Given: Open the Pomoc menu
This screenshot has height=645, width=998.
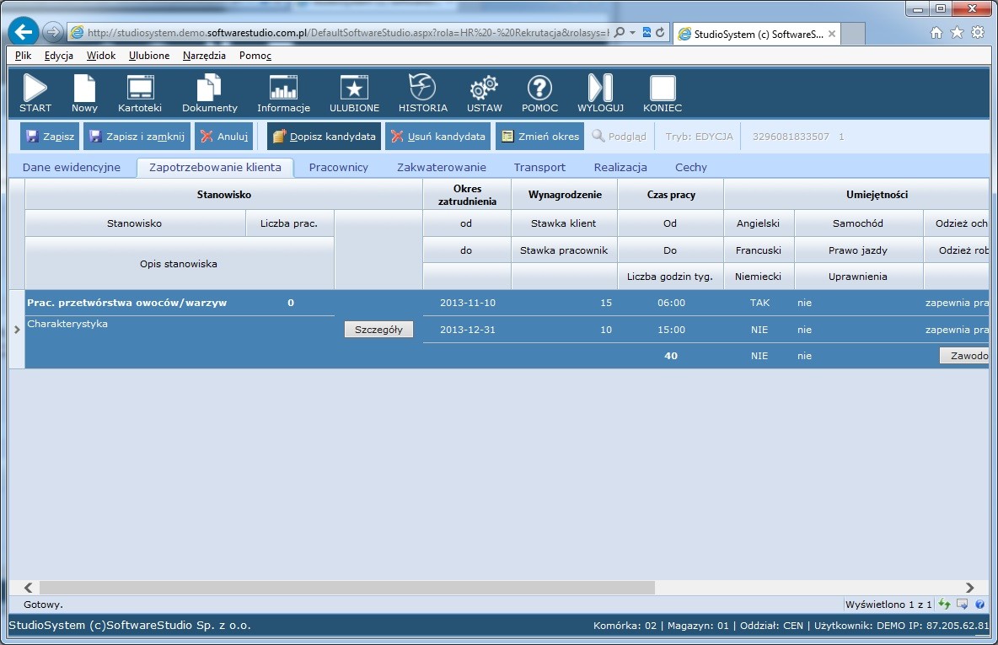Looking at the screenshot, I should pos(255,56).
